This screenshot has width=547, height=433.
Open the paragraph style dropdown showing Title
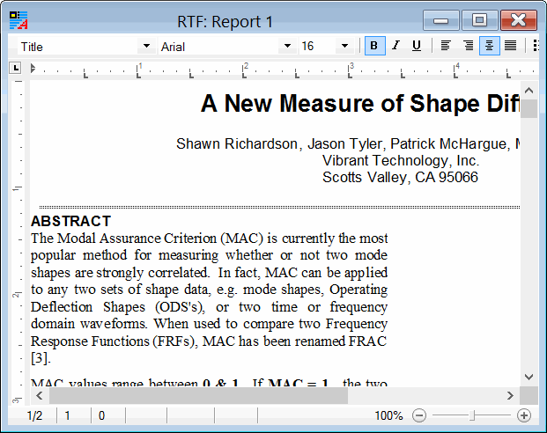tap(146, 46)
